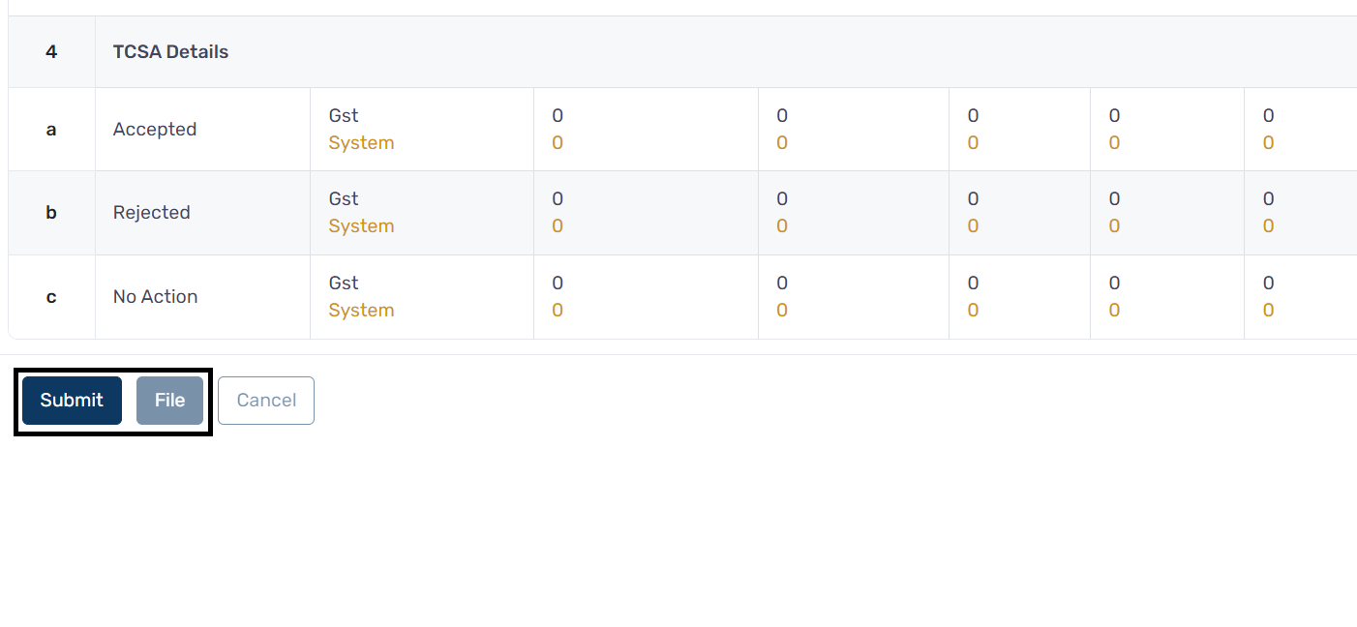
Task: Select the Rejected row label
Action: (152, 213)
